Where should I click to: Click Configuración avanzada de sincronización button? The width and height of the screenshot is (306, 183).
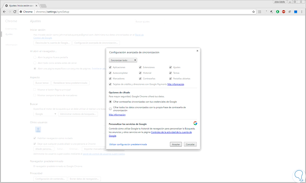(x=96, y=43)
